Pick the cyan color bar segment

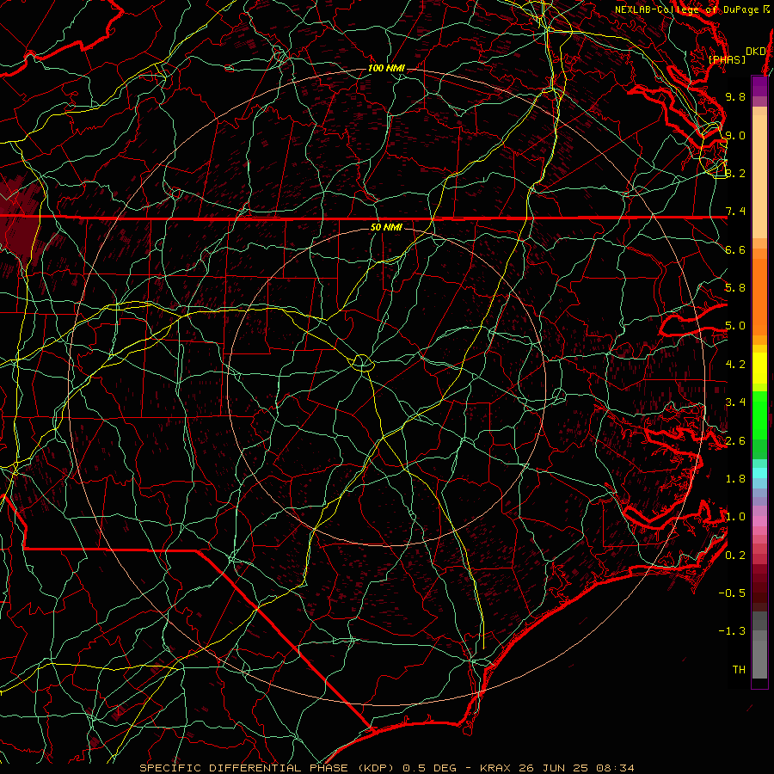(759, 473)
